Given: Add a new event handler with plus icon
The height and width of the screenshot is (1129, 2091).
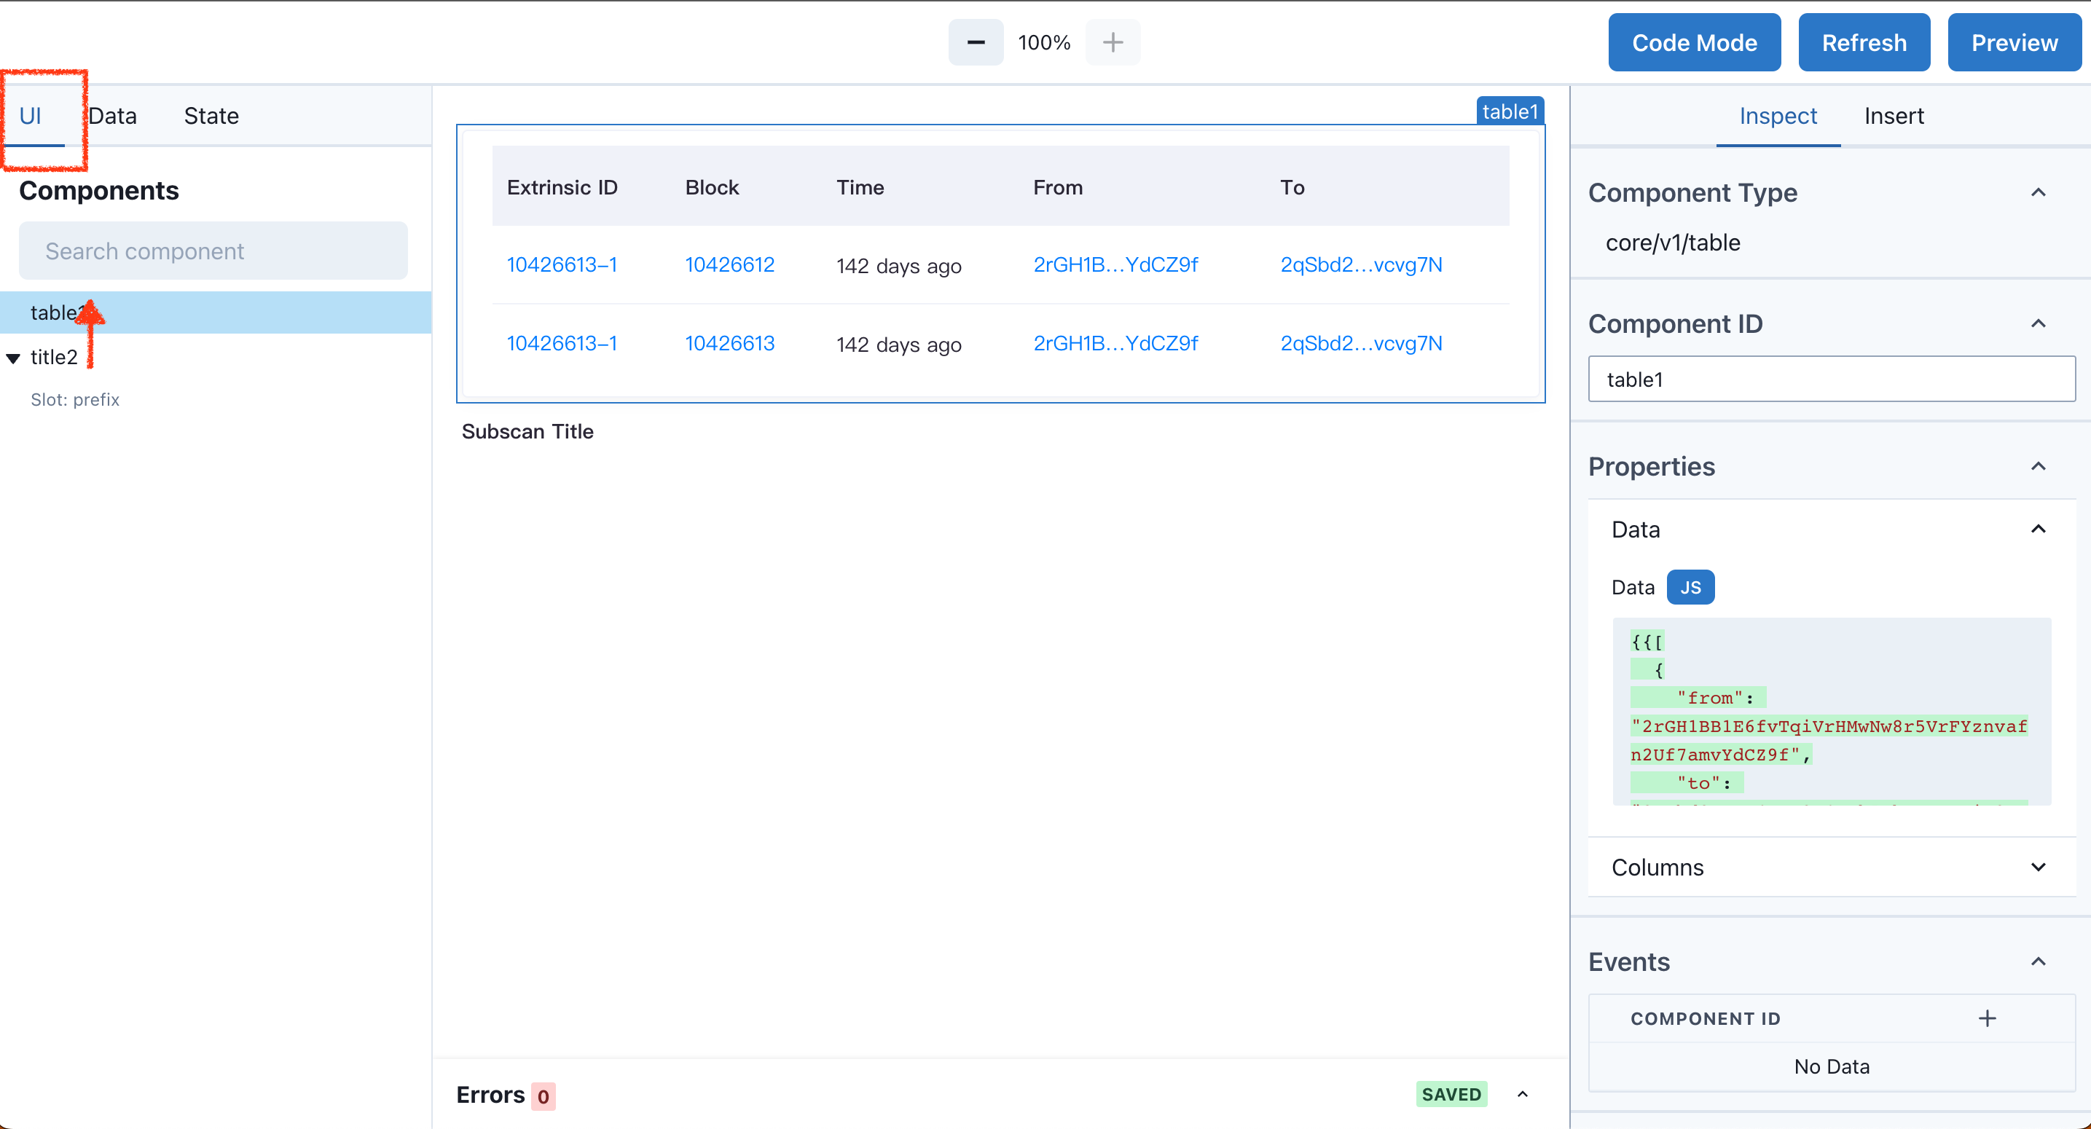Looking at the screenshot, I should click(1987, 1018).
